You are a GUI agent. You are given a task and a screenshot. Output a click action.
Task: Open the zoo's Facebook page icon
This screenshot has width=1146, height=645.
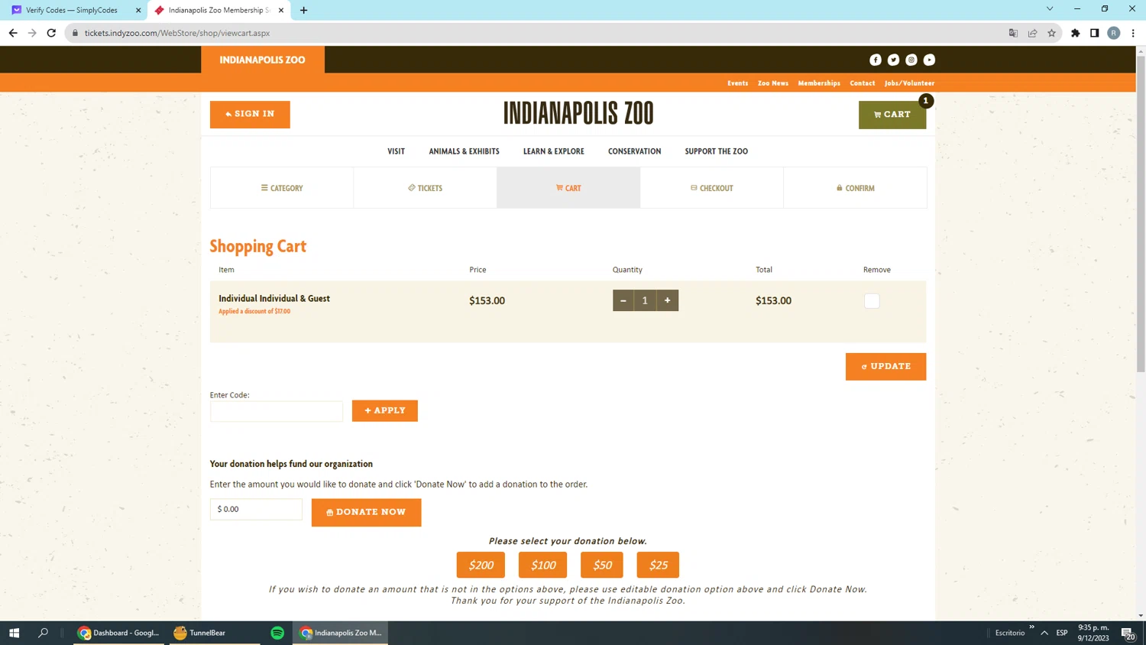[x=876, y=60]
